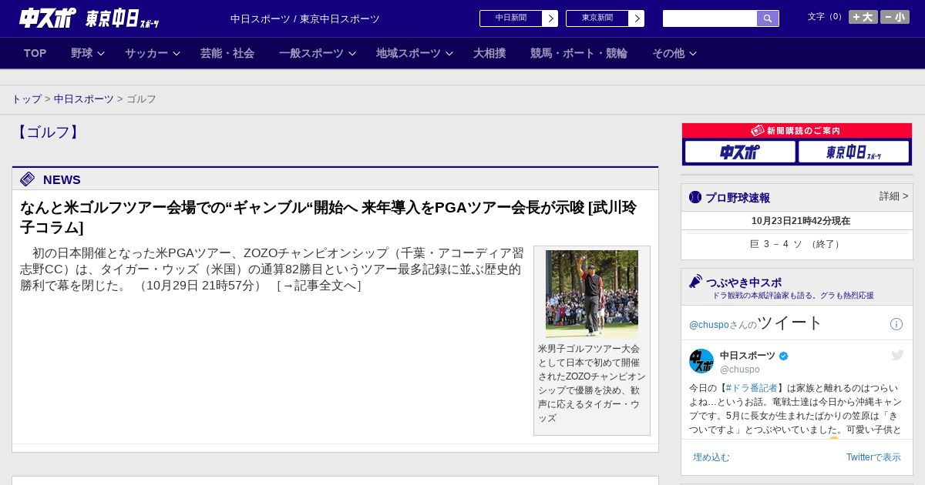925x485 pixels.
Task: Open the 芸能・社会 menu item
Action: tap(227, 53)
